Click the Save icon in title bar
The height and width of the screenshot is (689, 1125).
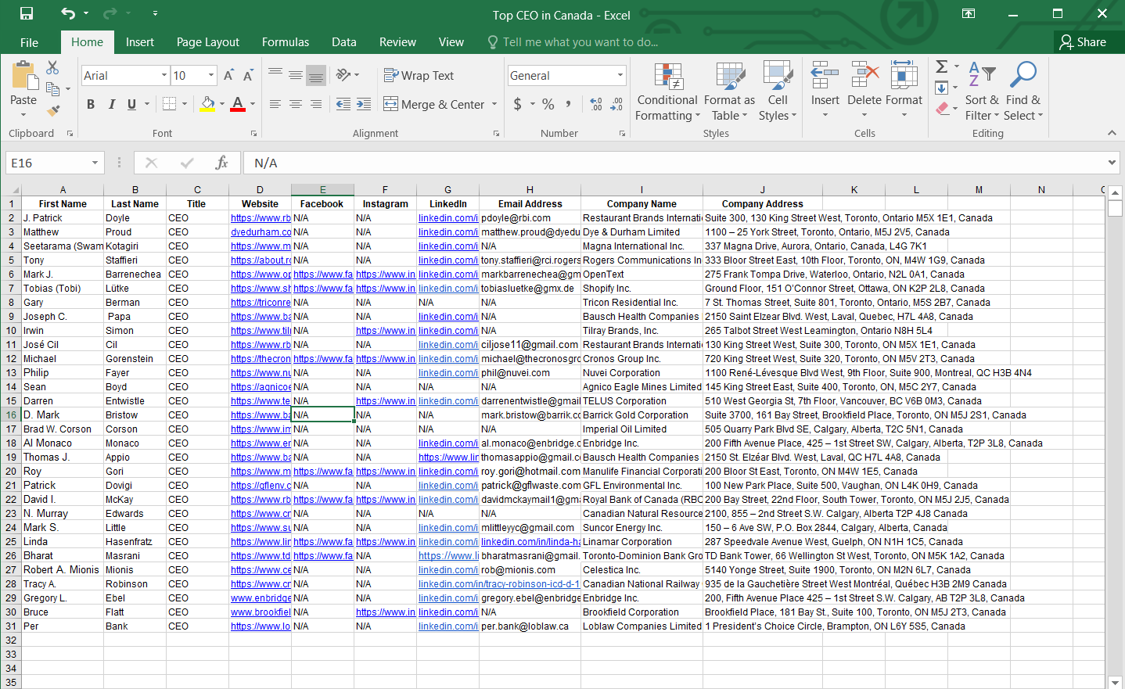[x=27, y=13]
